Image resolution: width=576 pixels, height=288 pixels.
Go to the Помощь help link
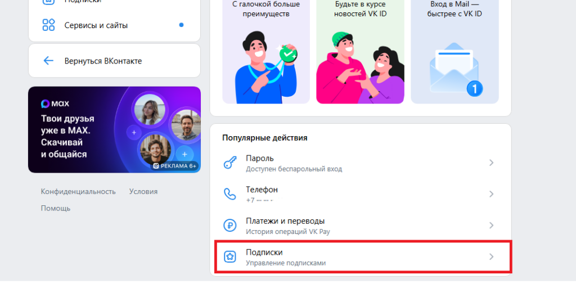pos(56,208)
